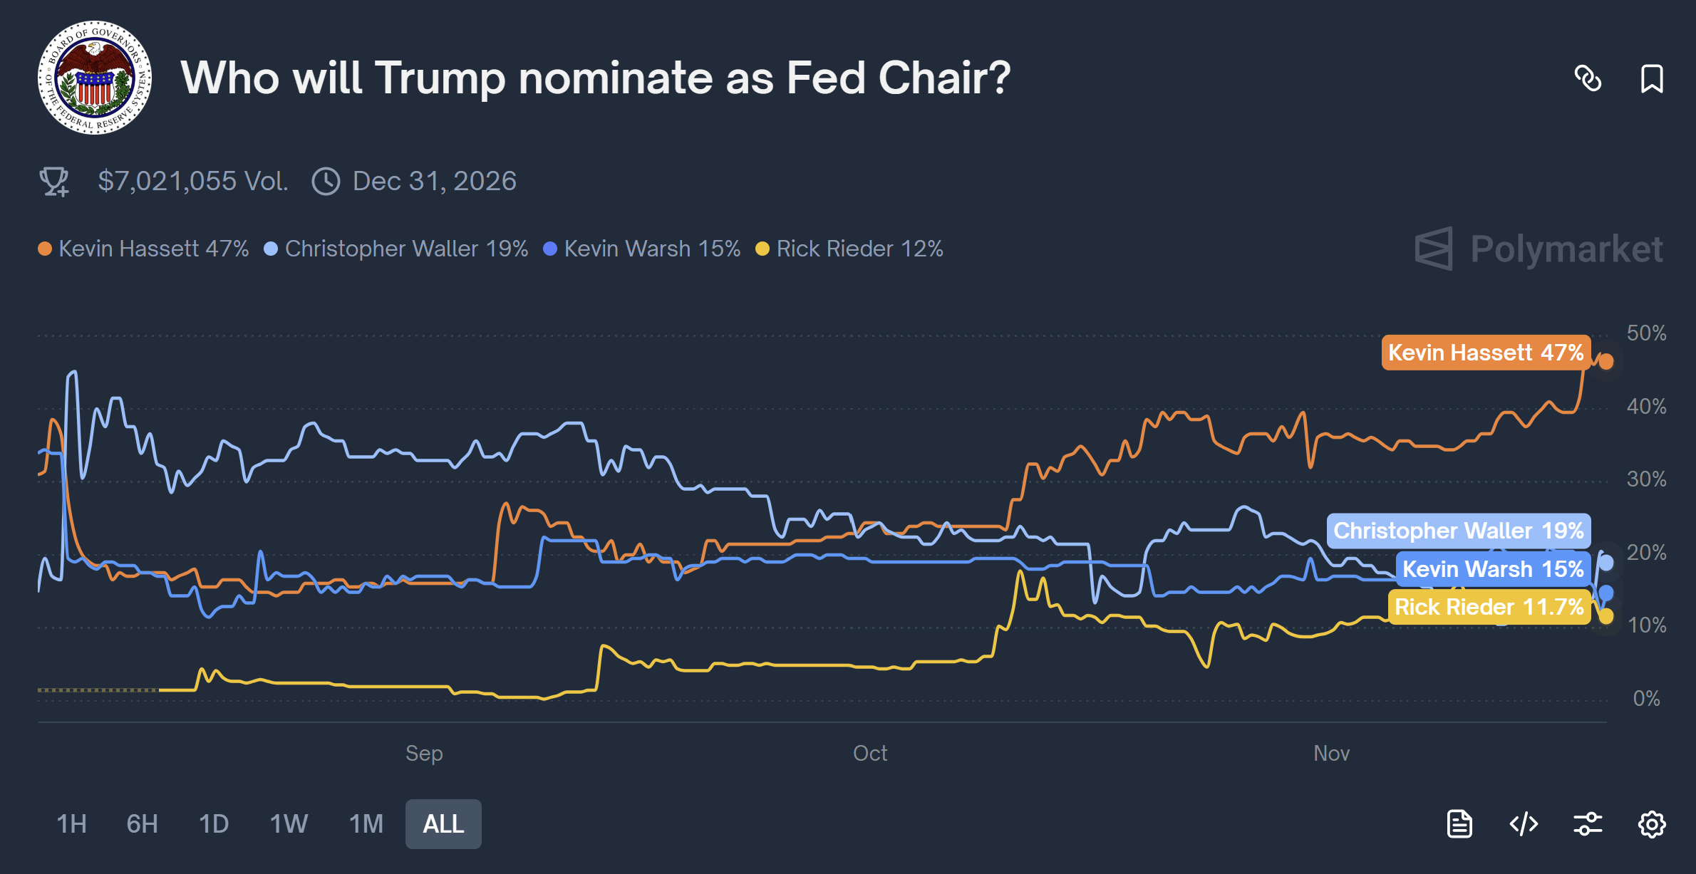This screenshot has width=1696, height=874.
Task: Click Kevin Warsh 15% legend entry
Action: [642, 249]
